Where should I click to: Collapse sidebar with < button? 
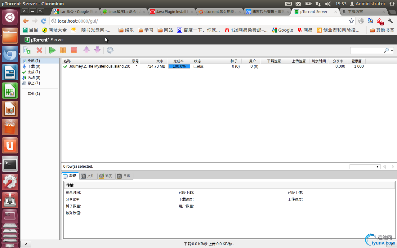(26, 244)
